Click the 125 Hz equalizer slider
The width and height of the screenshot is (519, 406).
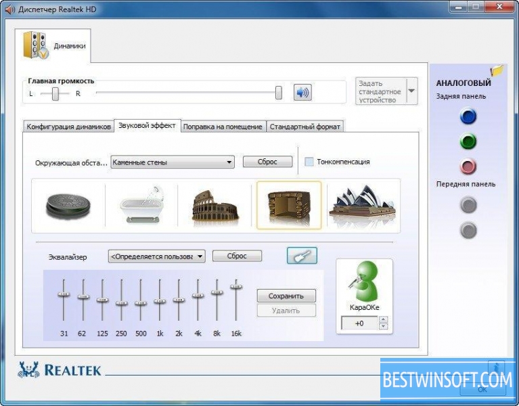pyautogui.click(x=102, y=300)
